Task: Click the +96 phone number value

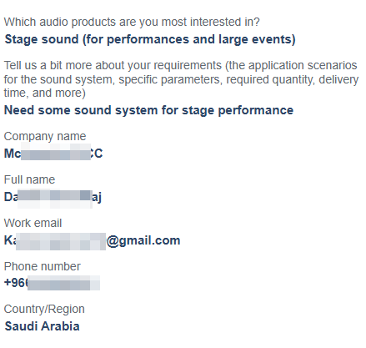Action: (52, 283)
